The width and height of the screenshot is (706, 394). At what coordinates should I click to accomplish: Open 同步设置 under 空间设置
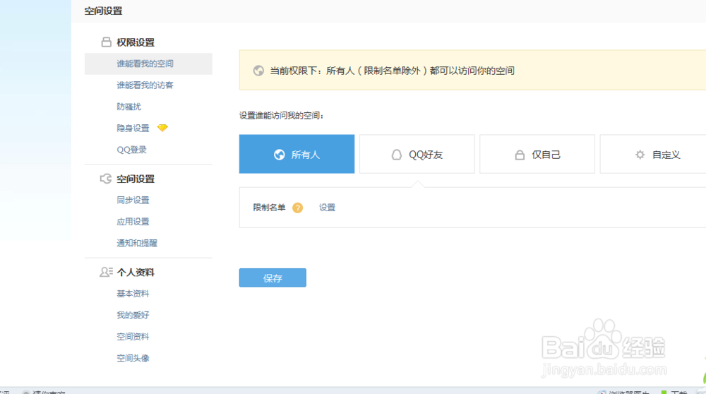[133, 200]
